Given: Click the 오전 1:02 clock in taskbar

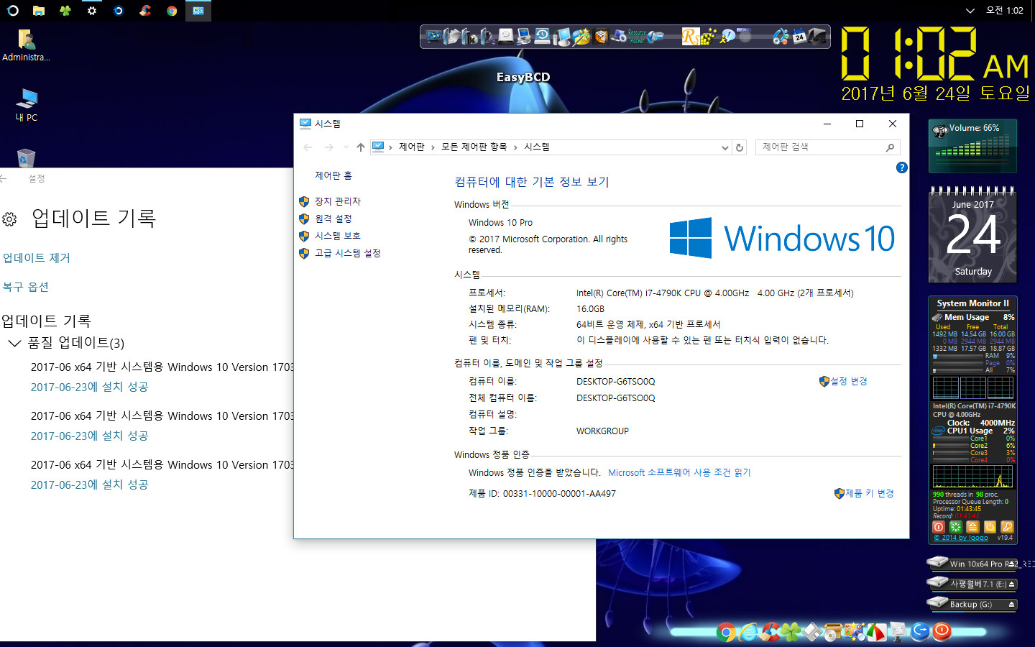Looking at the screenshot, I should 1005,11.
